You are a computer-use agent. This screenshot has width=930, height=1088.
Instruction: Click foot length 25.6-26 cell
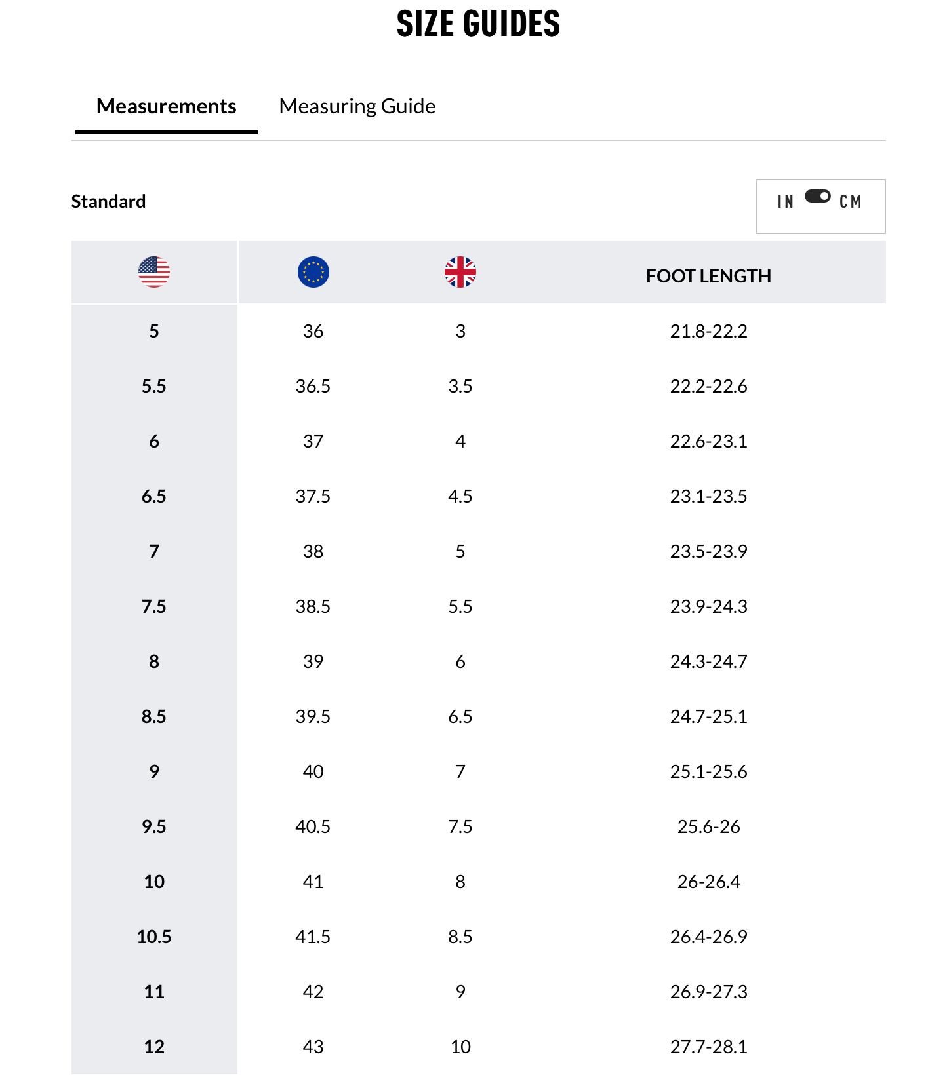click(x=708, y=826)
